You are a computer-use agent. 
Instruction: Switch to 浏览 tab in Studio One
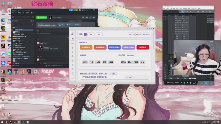click(x=211, y=83)
